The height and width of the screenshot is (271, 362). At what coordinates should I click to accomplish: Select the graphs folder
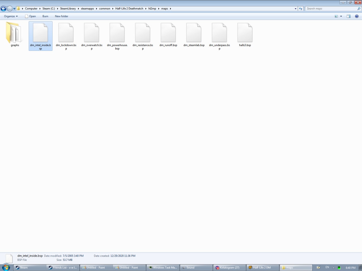click(15, 34)
